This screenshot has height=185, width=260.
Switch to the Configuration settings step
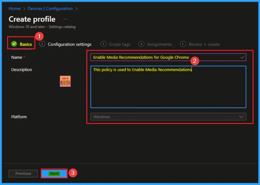click(x=69, y=44)
